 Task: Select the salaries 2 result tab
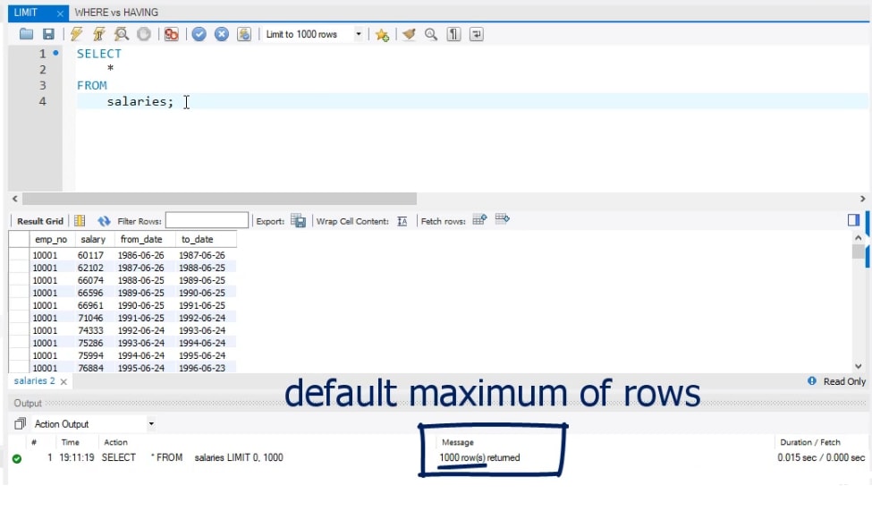[29, 380]
